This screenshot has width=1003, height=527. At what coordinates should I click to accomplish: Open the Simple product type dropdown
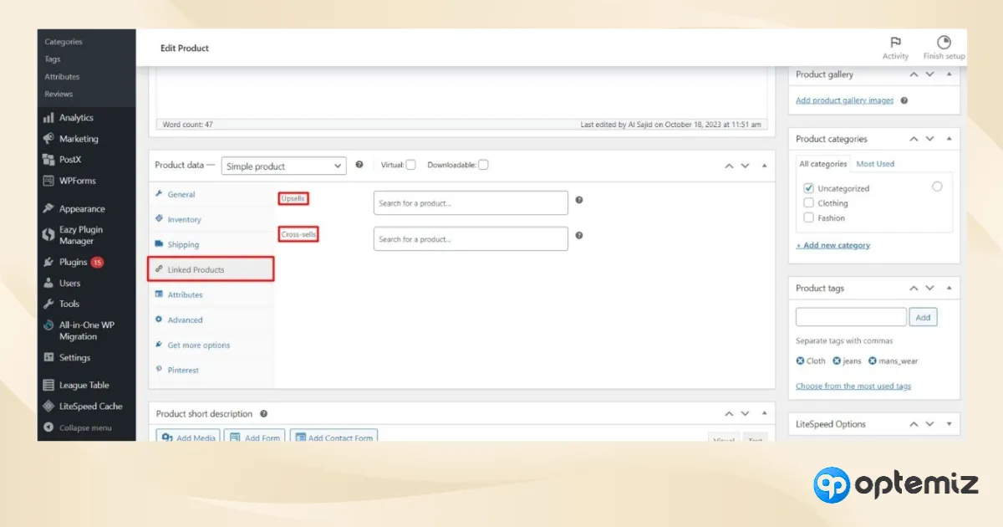click(x=283, y=166)
